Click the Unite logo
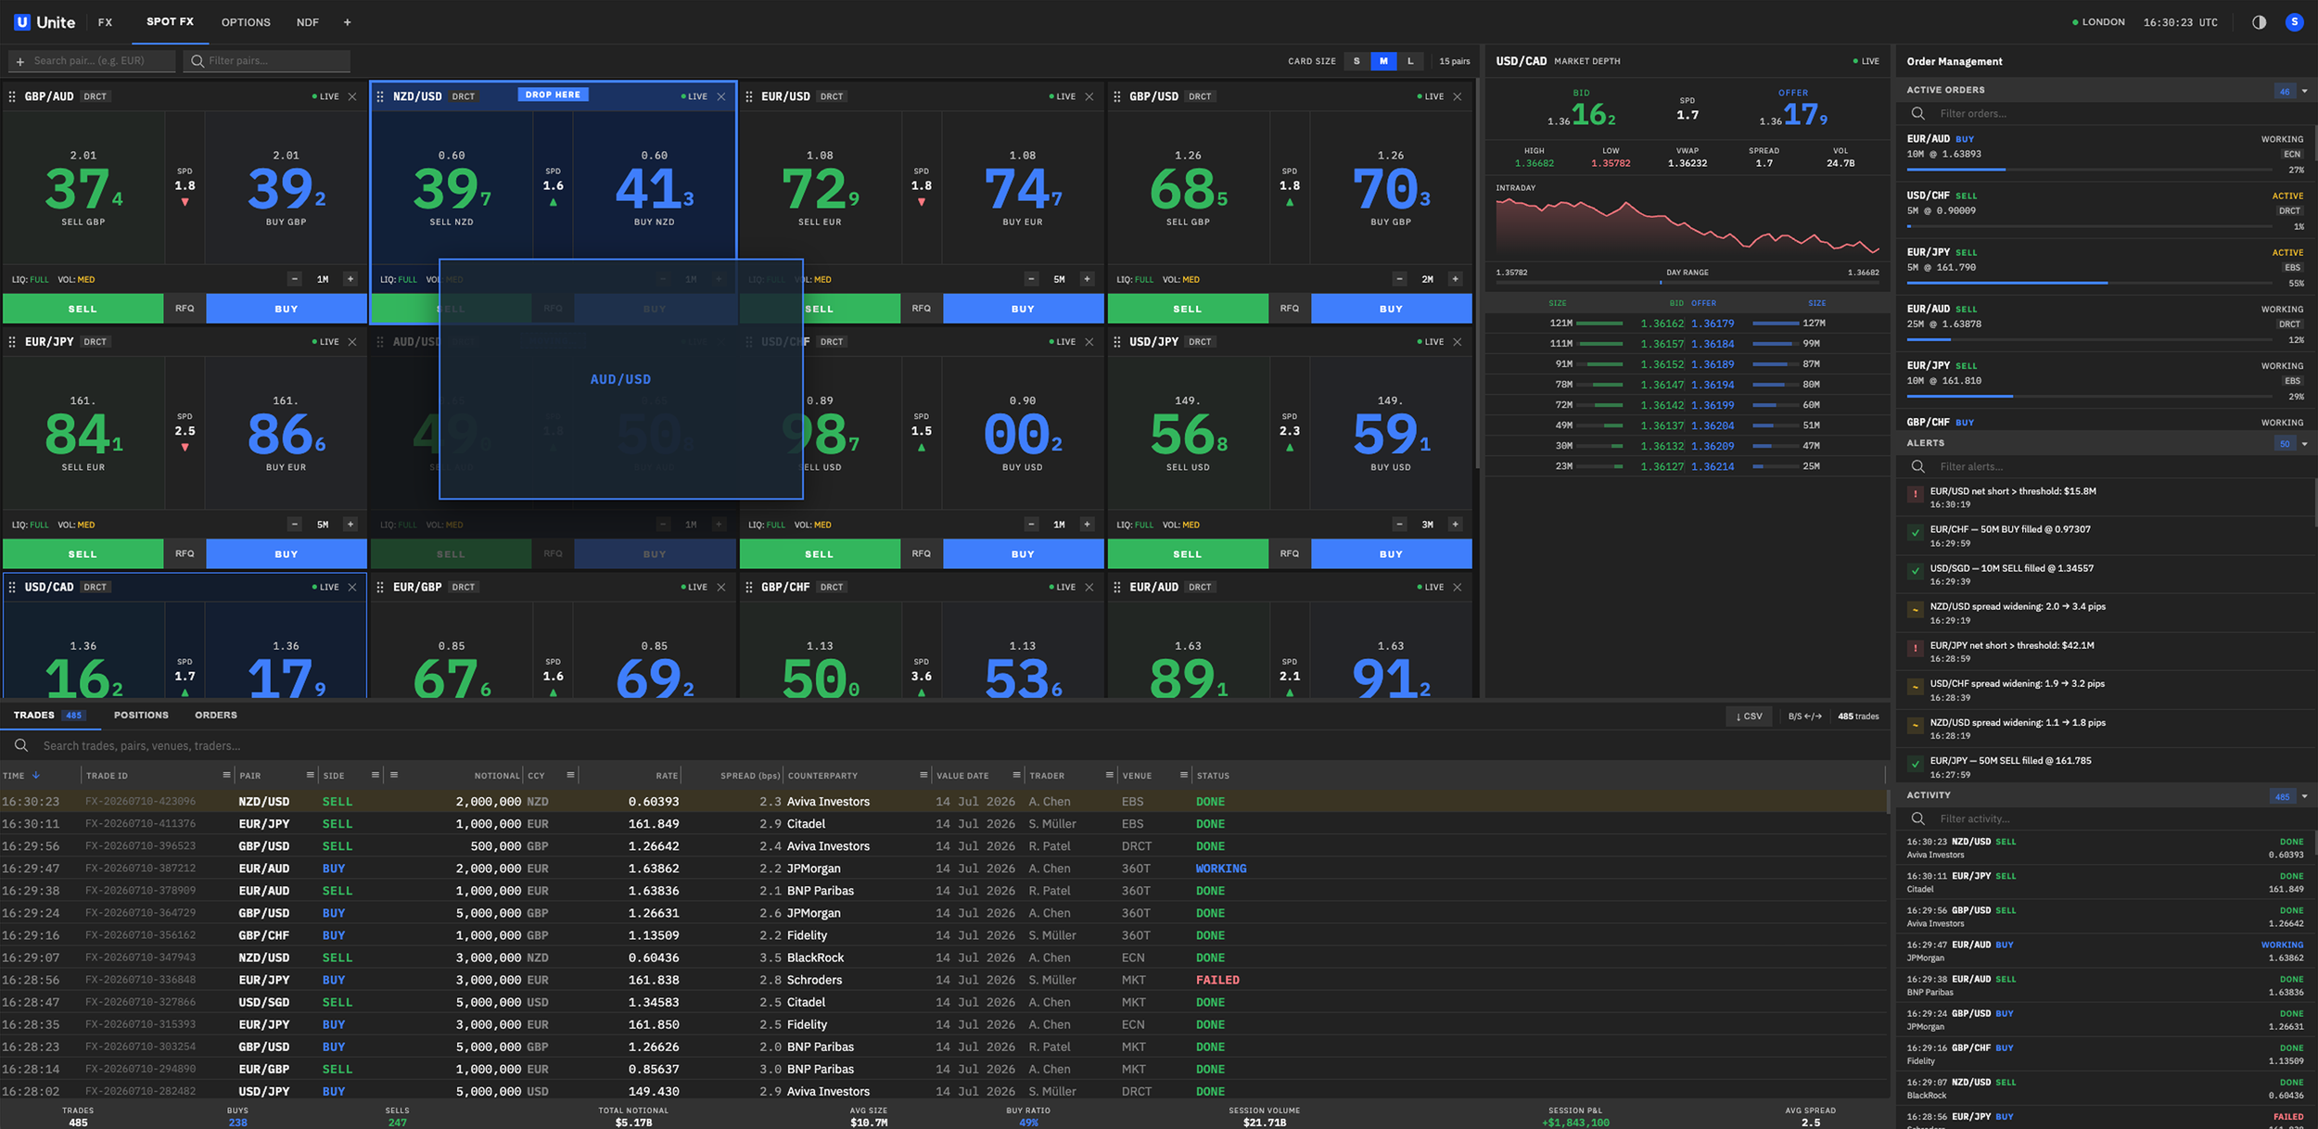The image size is (2318, 1129). (45, 22)
